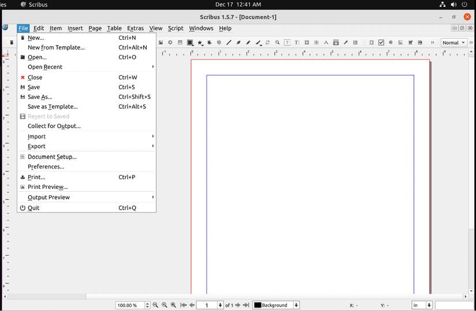476x311 pixels.
Task: Click the zoom percentage stepper arrows
Action: coord(147,305)
